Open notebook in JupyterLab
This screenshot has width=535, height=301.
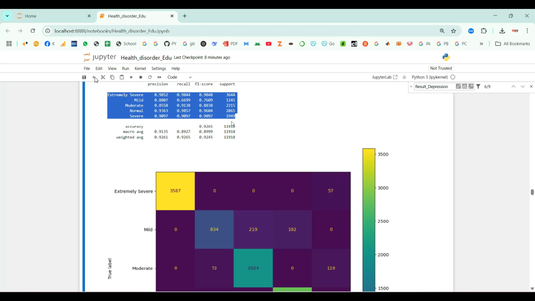(384, 77)
